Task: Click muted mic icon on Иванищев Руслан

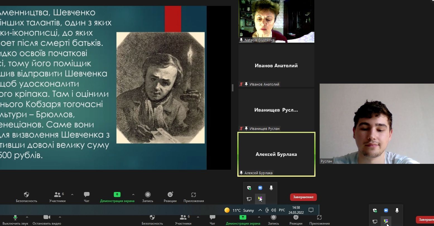Action: (x=242, y=128)
